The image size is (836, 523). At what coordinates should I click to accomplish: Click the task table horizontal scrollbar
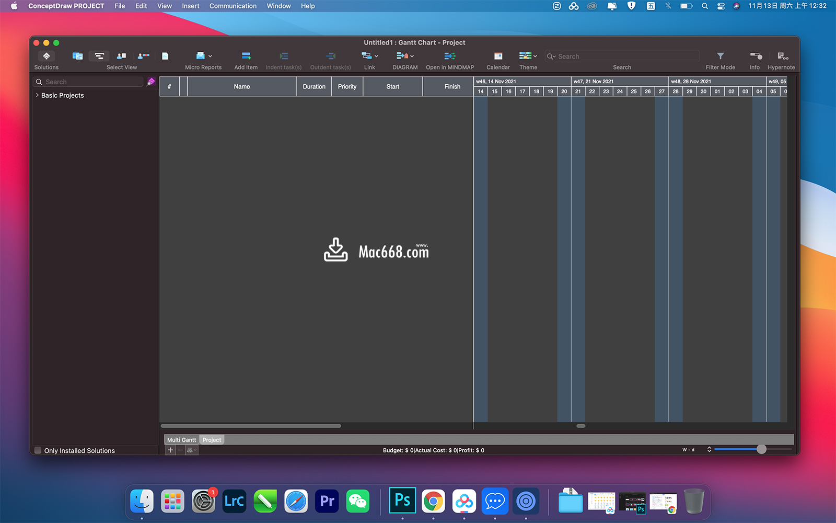pos(251,426)
